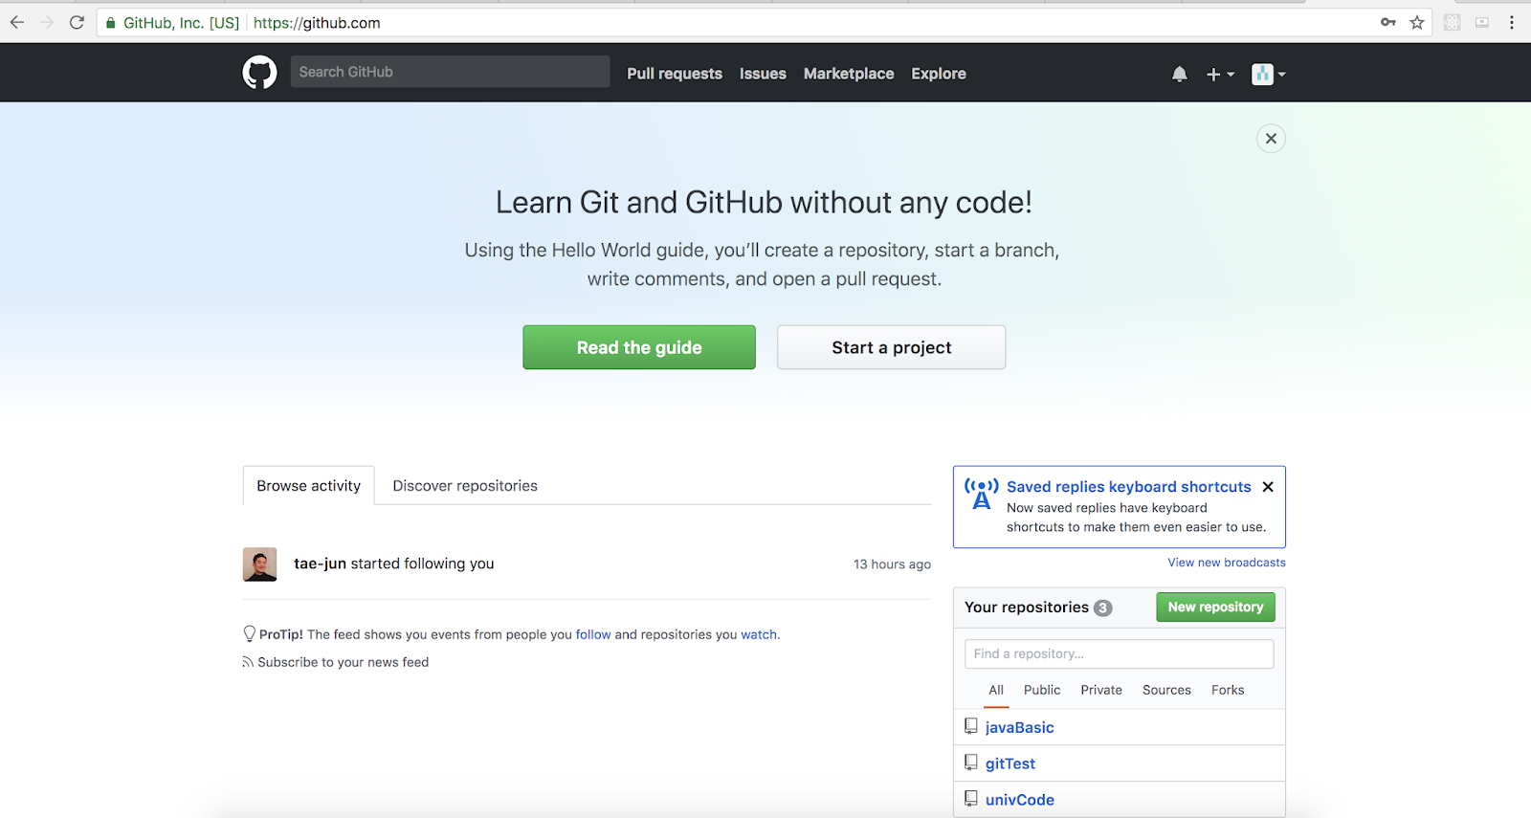The width and height of the screenshot is (1531, 818).
Task: Filter repositories by Forks
Action: (x=1228, y=690)
